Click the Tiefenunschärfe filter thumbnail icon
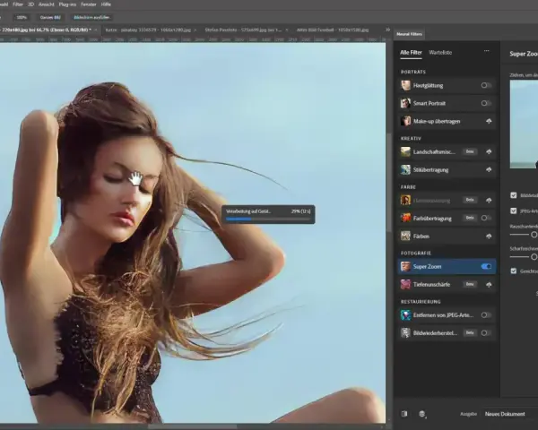This screenshot has width=538, height=430. point(405,284)
